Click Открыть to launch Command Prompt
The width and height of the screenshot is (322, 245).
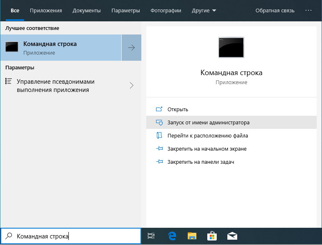[177, 109]
